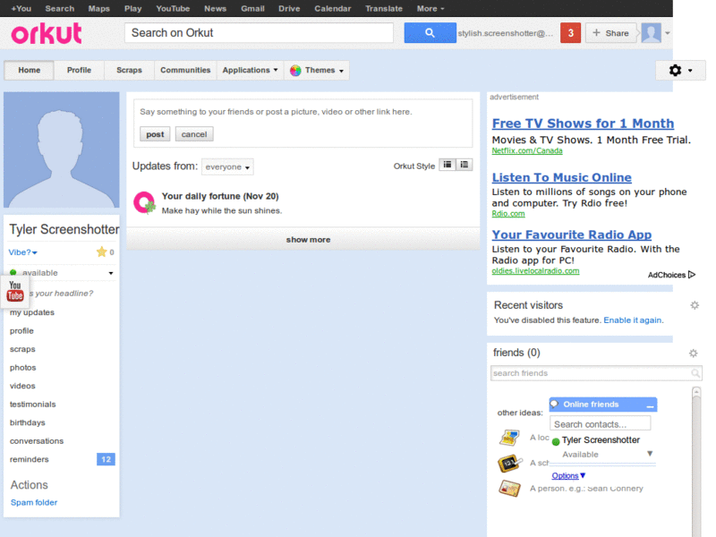The image size is (716, 537).
Task: Click the account avatar icon in header
Action: 652,33
